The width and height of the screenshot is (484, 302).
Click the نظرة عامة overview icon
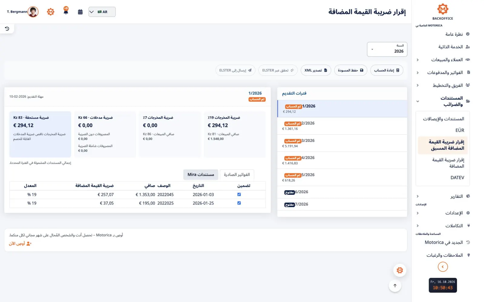pos(468,34)
